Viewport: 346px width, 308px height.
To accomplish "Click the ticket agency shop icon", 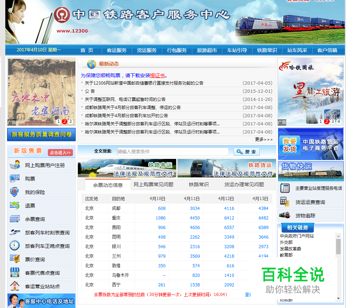I will tap(15, 273).
